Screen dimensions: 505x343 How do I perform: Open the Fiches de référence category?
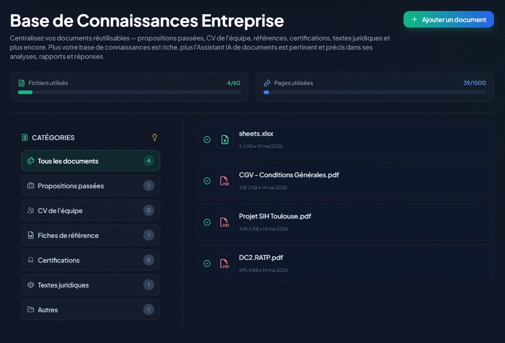click(90, 235)
